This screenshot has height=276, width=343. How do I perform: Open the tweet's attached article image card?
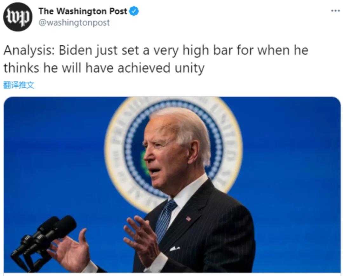[x=172, y=185]
